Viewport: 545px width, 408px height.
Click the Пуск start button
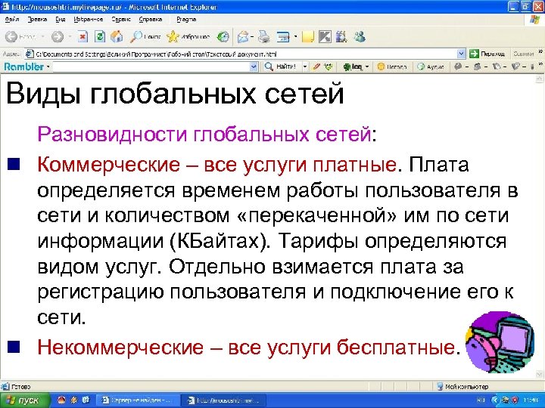pyautogui.click(x=23, y=400)
